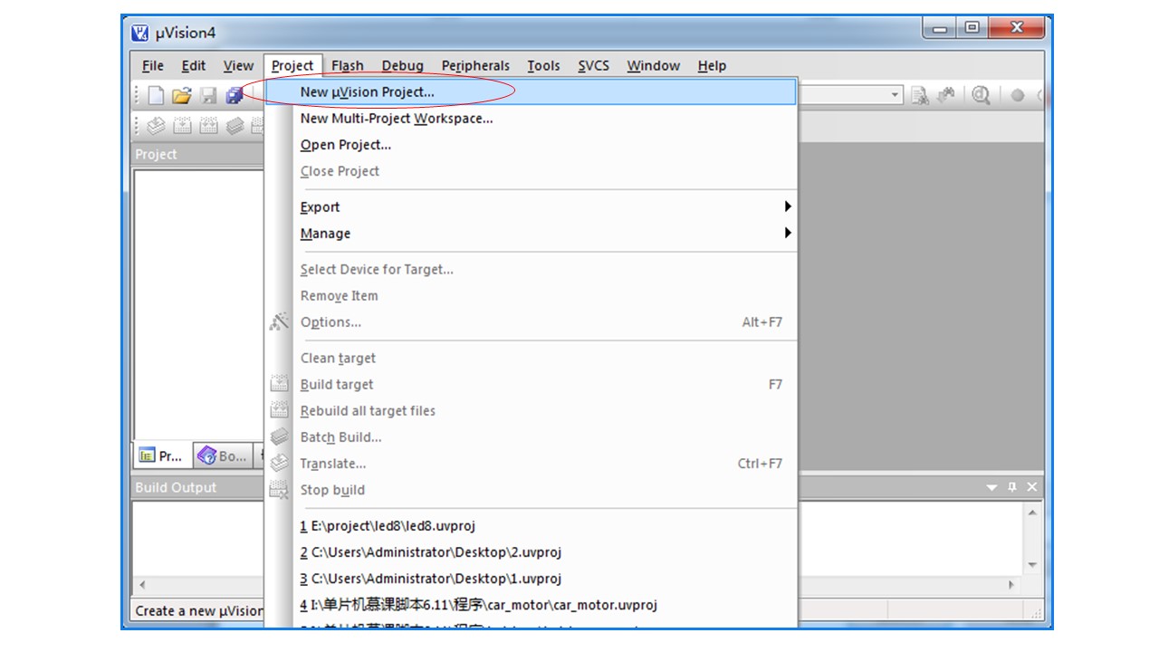Expand the Export submenu
The width and height of the screenshot is (1159, 652).
pos(788,206)
